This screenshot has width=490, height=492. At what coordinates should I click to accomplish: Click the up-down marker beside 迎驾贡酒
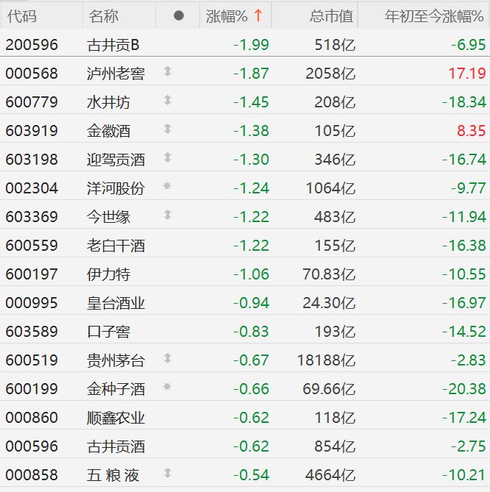point(167,158)
